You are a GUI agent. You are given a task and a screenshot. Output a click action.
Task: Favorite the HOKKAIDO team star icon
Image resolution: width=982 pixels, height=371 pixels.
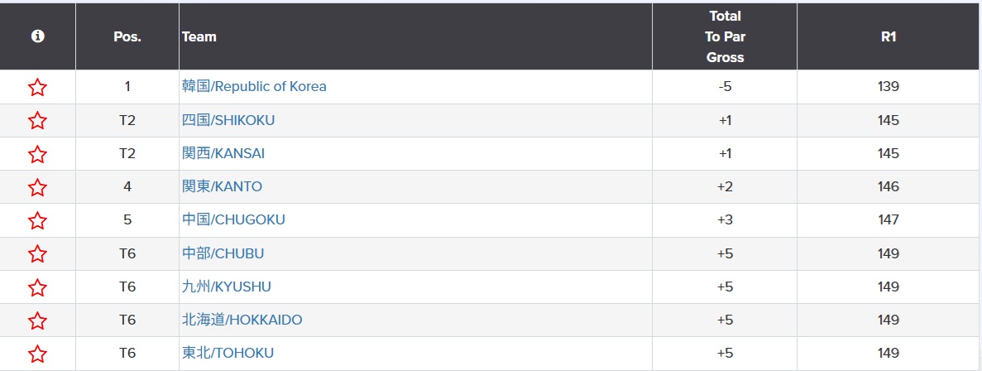[x=37, y=320]
